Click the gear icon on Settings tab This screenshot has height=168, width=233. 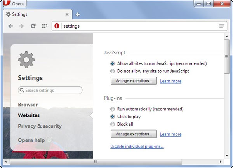(x=8, y=14)
